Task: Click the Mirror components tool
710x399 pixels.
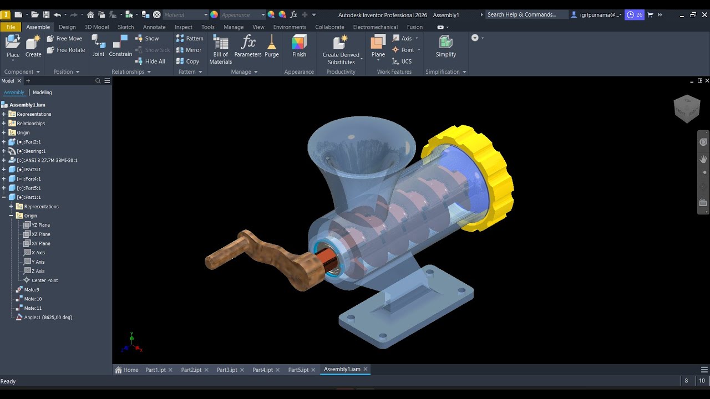Action: pyautogui.click(x=189, y=50)
